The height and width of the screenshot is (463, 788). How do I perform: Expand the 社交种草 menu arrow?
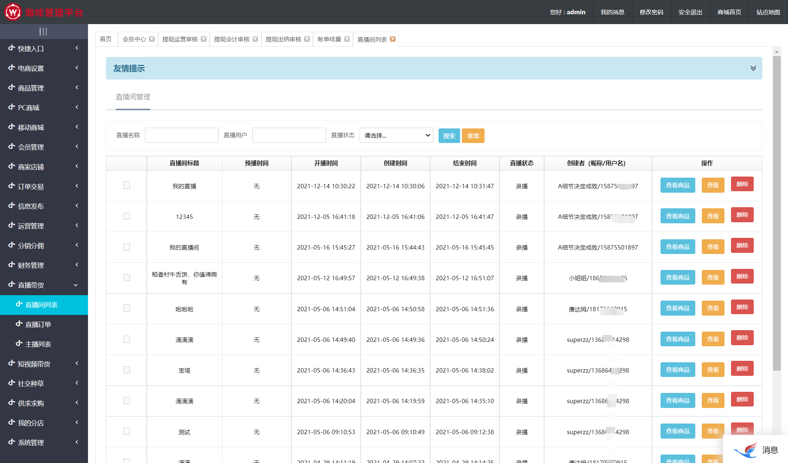point(77,383)
